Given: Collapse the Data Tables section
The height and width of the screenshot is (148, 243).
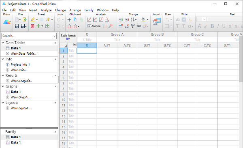Looking at the screenshot, I should 3,43.
